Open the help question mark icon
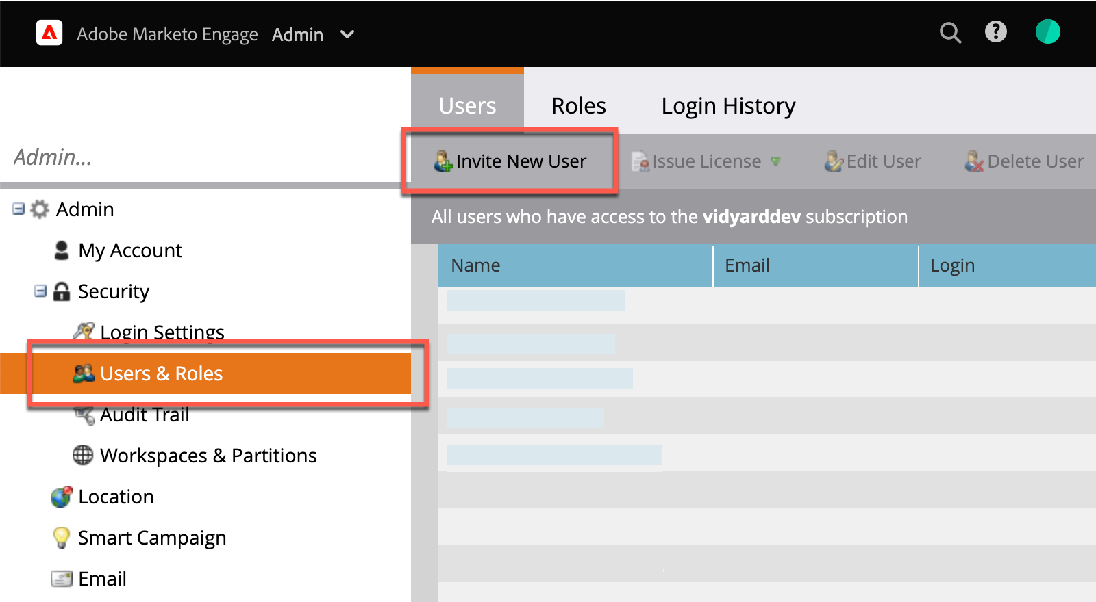Image resolution: width=1096 pixels, height=602 pixels. point(996,31)
